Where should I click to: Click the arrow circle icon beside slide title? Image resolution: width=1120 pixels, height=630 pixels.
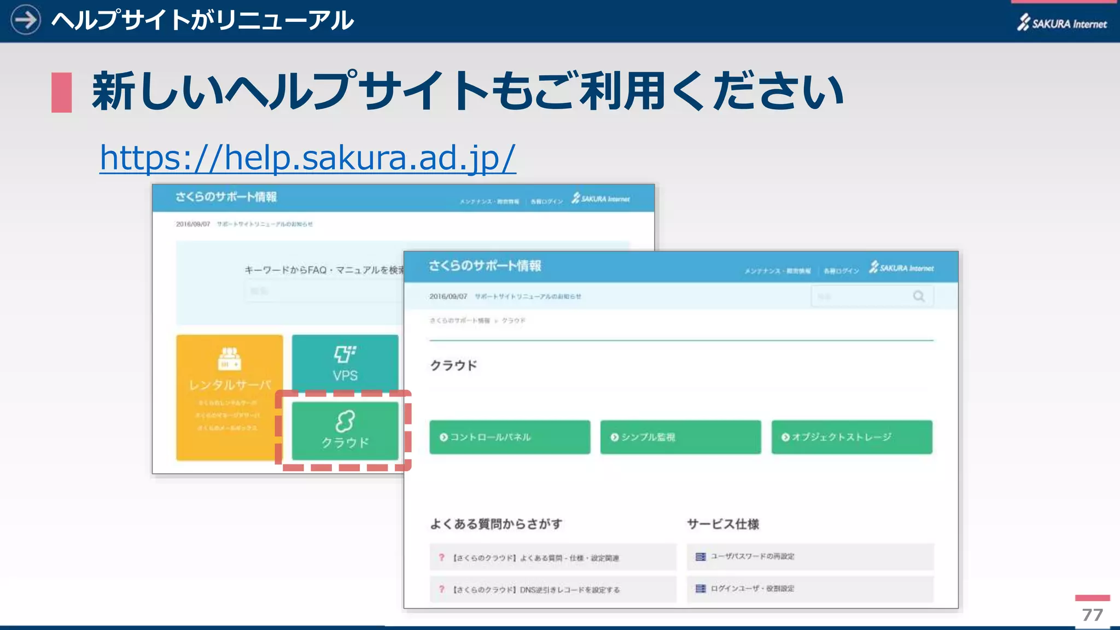(x=26, y=20)
